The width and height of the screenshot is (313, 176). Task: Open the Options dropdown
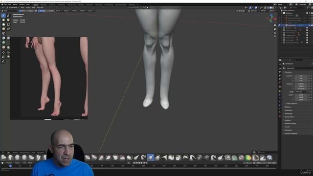pos(273,11)
